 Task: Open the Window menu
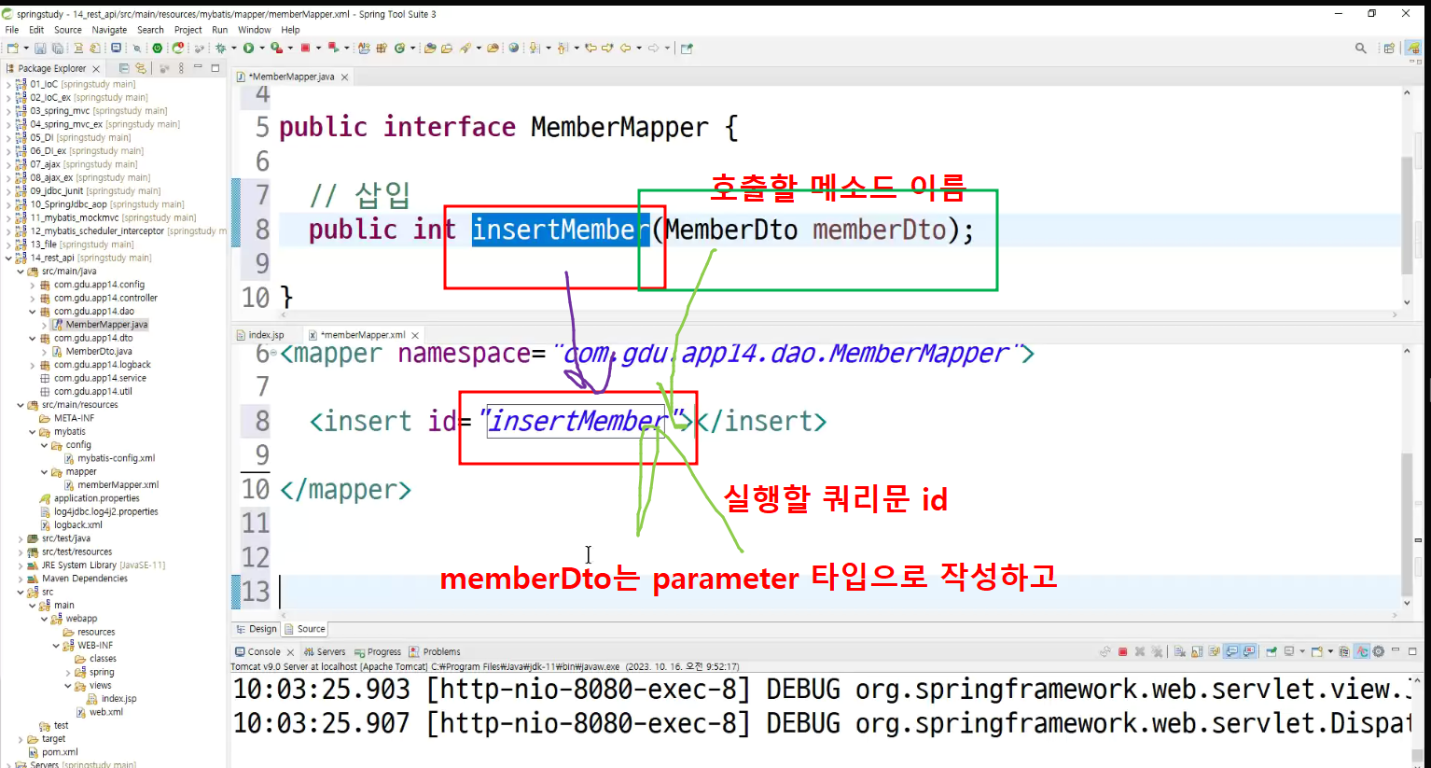[254, 30]
